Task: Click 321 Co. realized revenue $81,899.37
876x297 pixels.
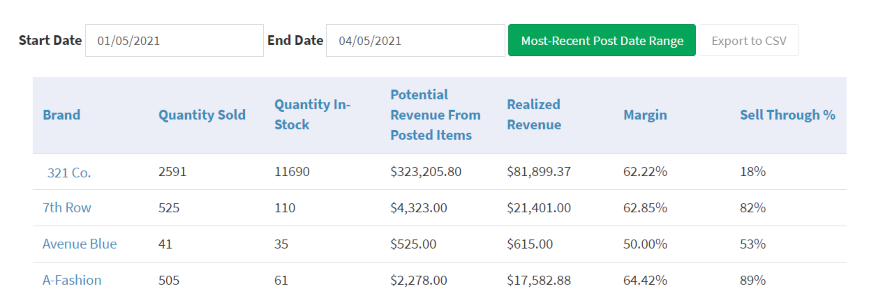Action: 539,172
